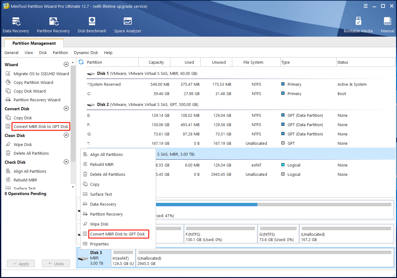Open the Dynamic Disk menu

tap(86, 52)
